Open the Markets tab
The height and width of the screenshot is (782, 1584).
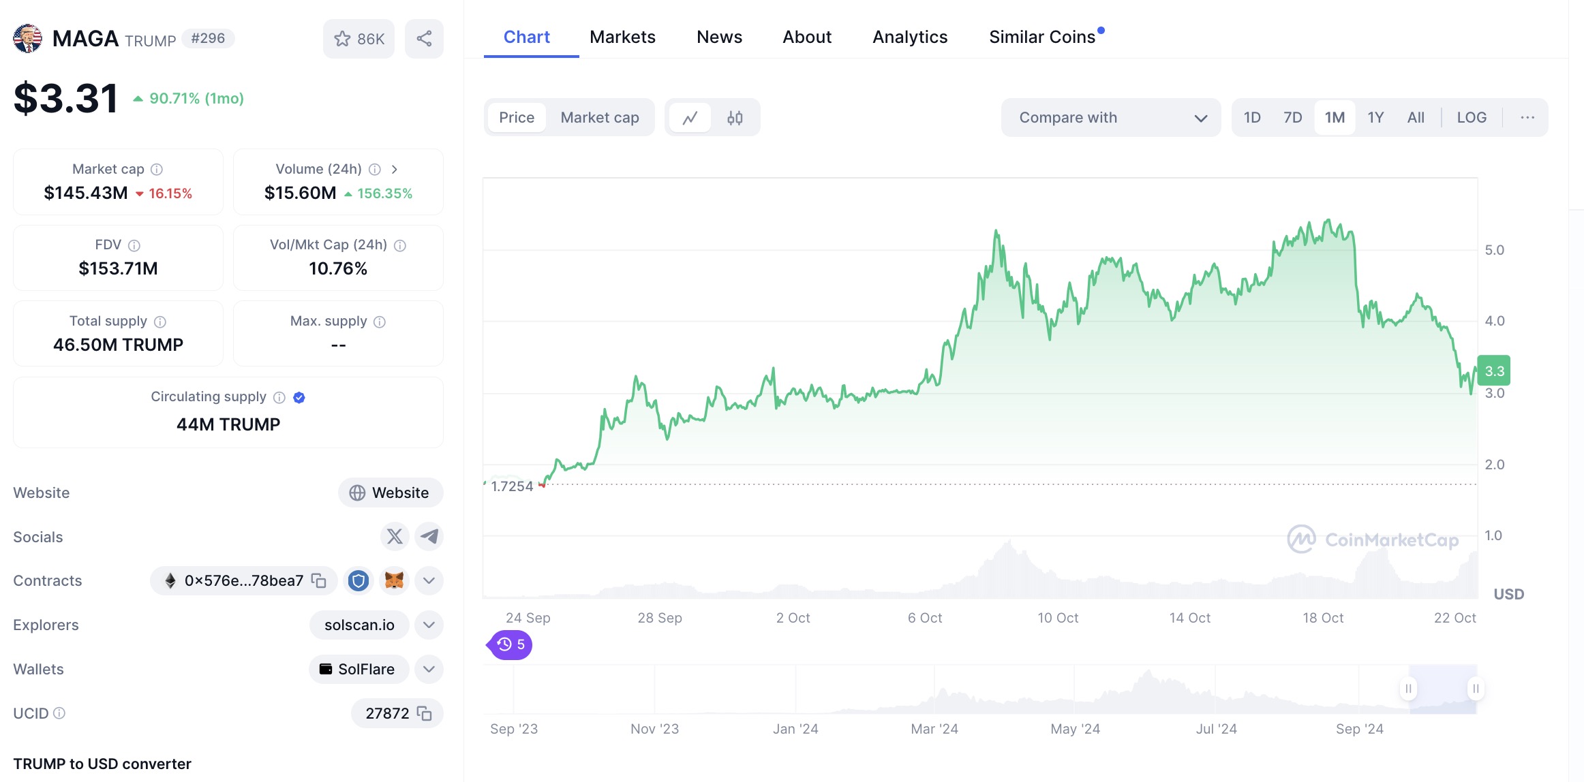tap(622, 37)
